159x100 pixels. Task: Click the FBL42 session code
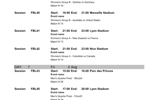[35, 49]
